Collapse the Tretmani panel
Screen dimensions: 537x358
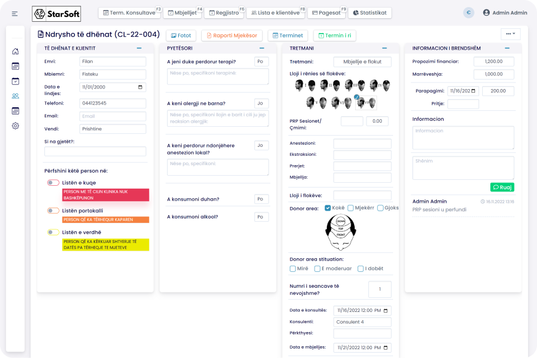tap(385, 48)
